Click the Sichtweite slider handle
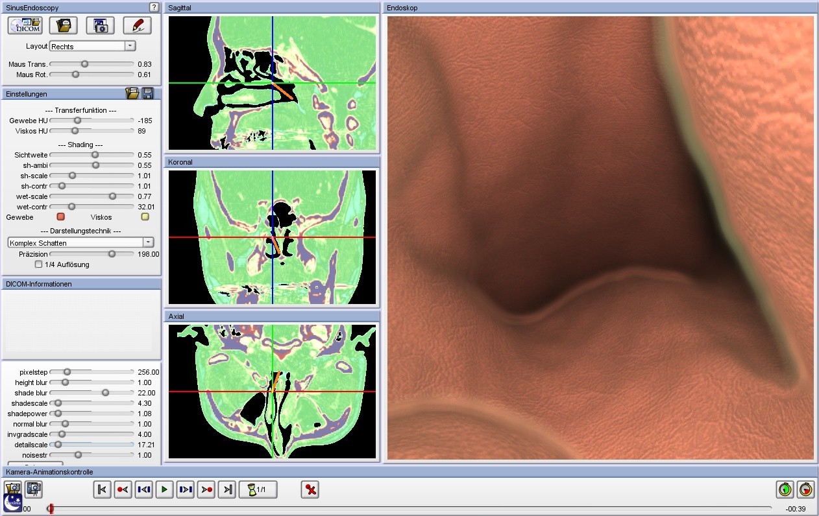The height and width of the screenshot is (516, 819). [x=95, y=155]
